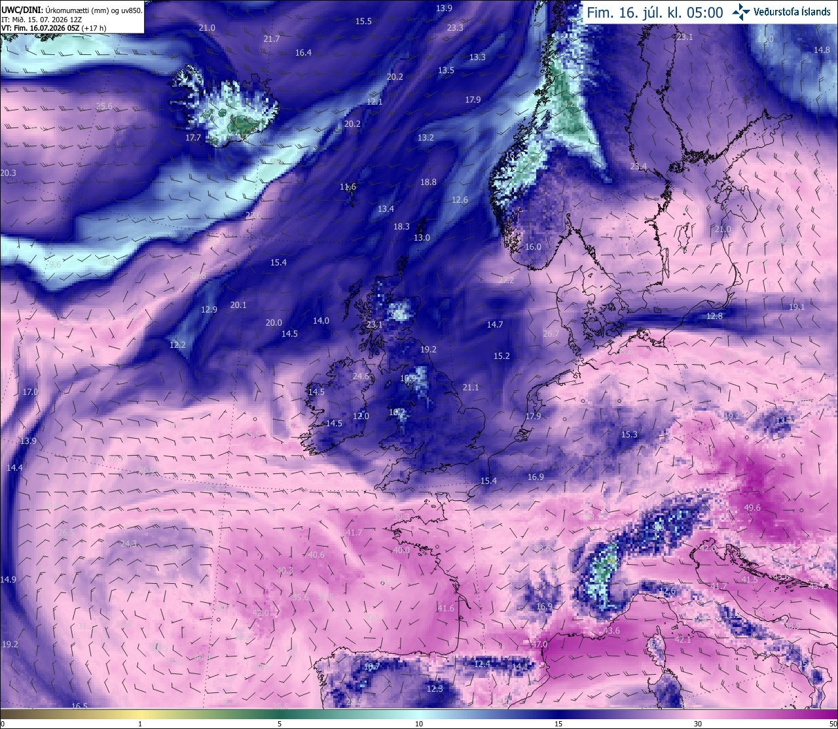The image size is (838, 729).
Task: Select the 17.7 value beside Iceland
Action: (x=193, y=138)
